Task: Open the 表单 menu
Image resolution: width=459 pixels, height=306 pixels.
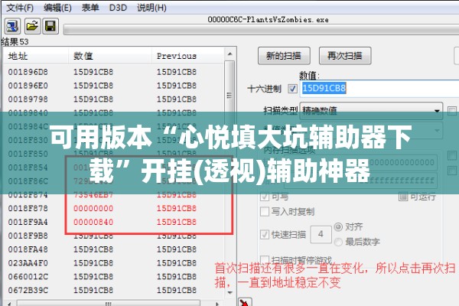Action: (90, 8)
